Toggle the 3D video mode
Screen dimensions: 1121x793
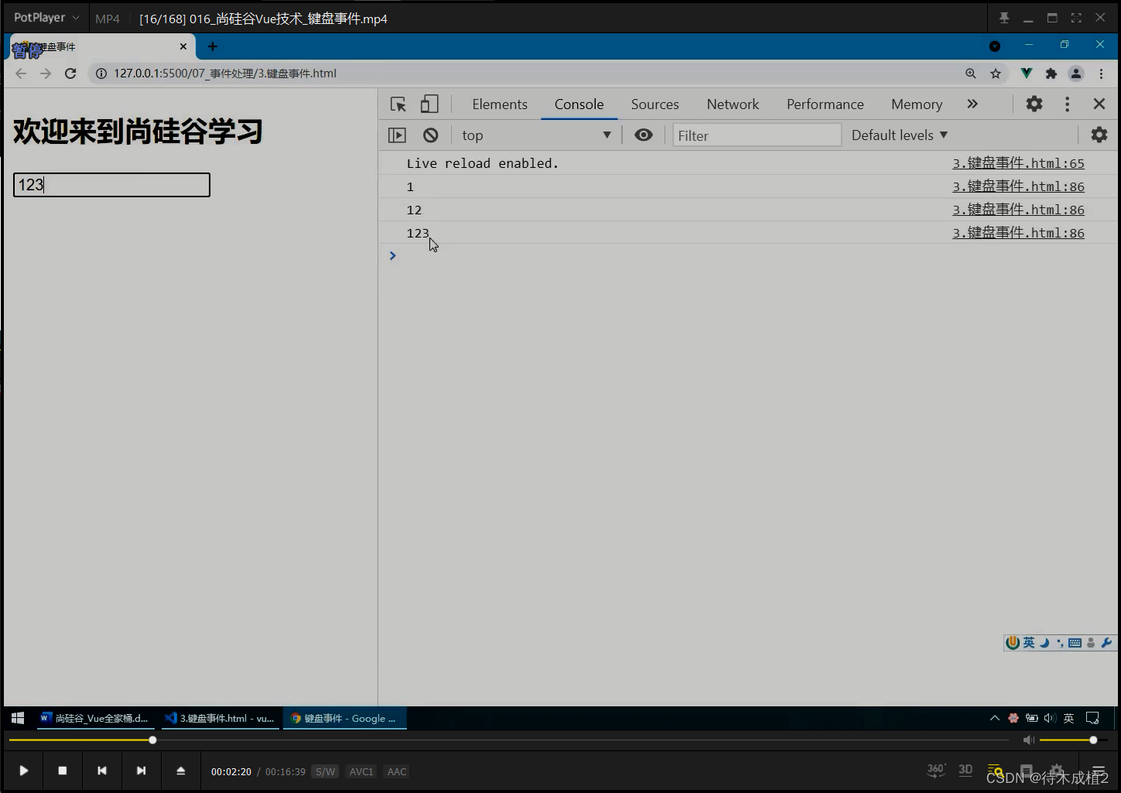tap(965, 770)
